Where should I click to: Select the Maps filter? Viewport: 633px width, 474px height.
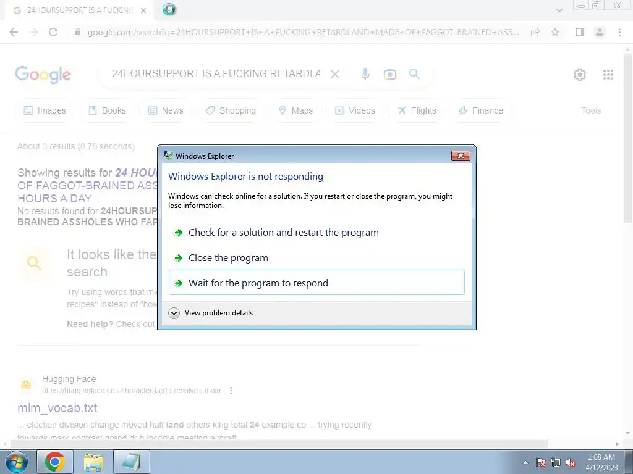296,110
